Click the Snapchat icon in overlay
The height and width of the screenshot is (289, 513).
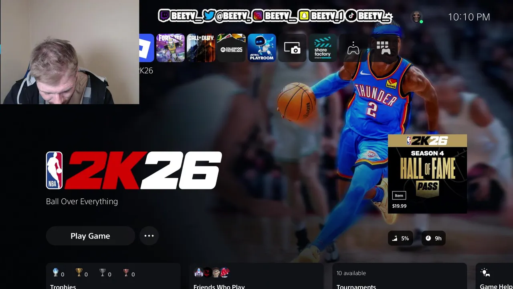tap(304, 16)
